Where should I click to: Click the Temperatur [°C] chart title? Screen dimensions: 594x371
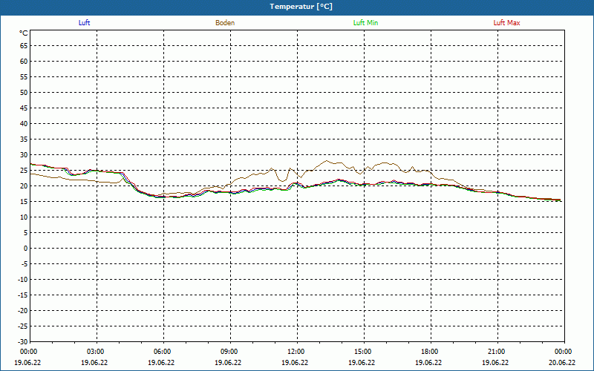(x=301, y=7)
